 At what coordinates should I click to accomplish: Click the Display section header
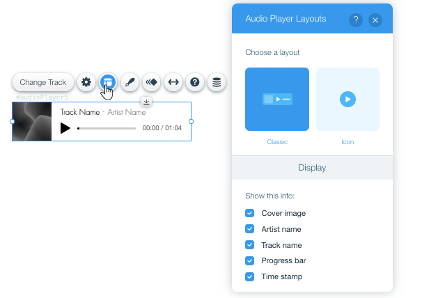click(x=312, y=167)
